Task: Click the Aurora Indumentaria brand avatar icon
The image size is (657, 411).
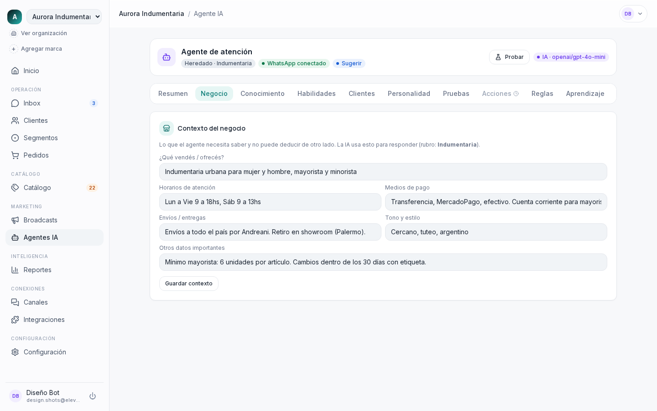Action: coord(15,17)
